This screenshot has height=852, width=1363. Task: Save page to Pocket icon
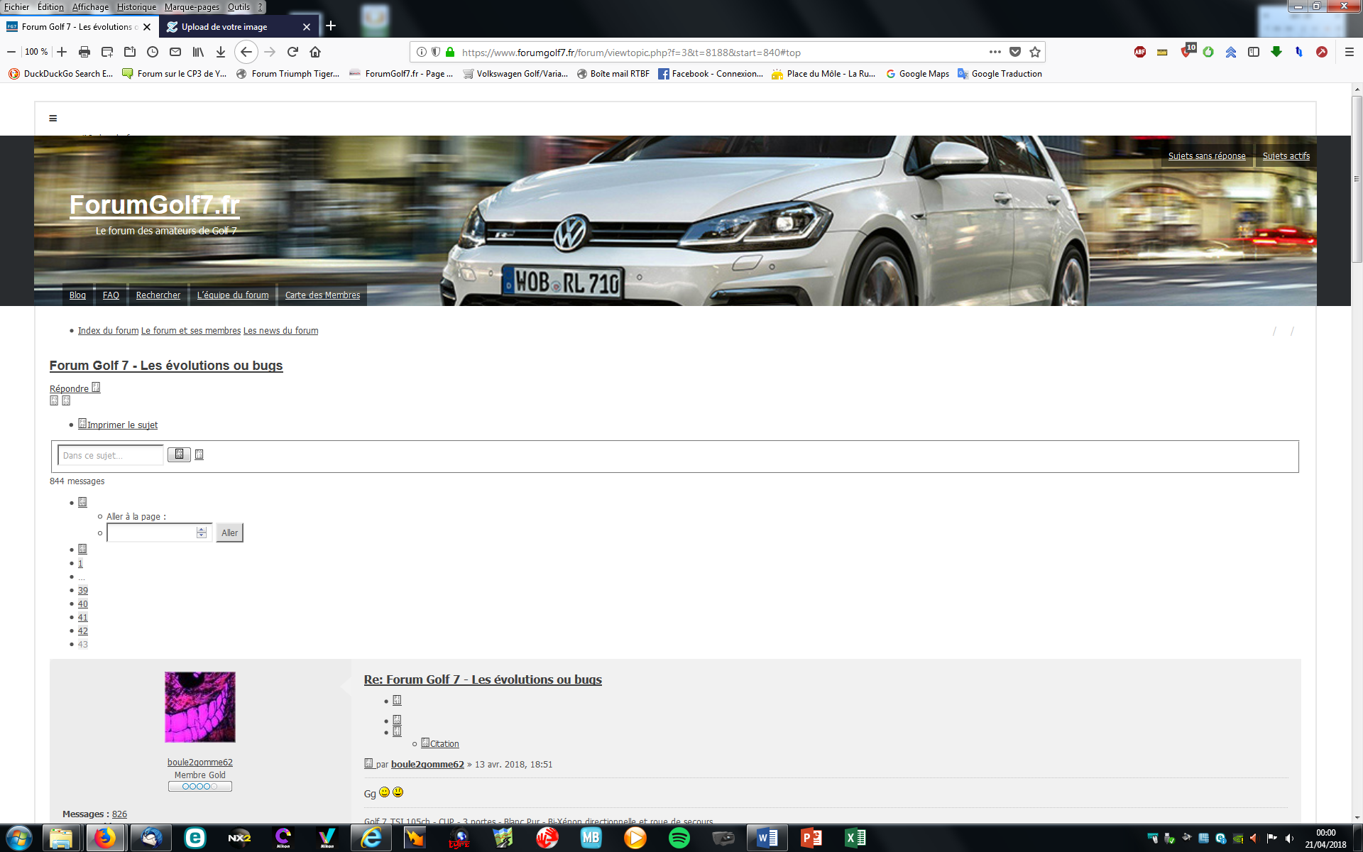[1015, 52]
